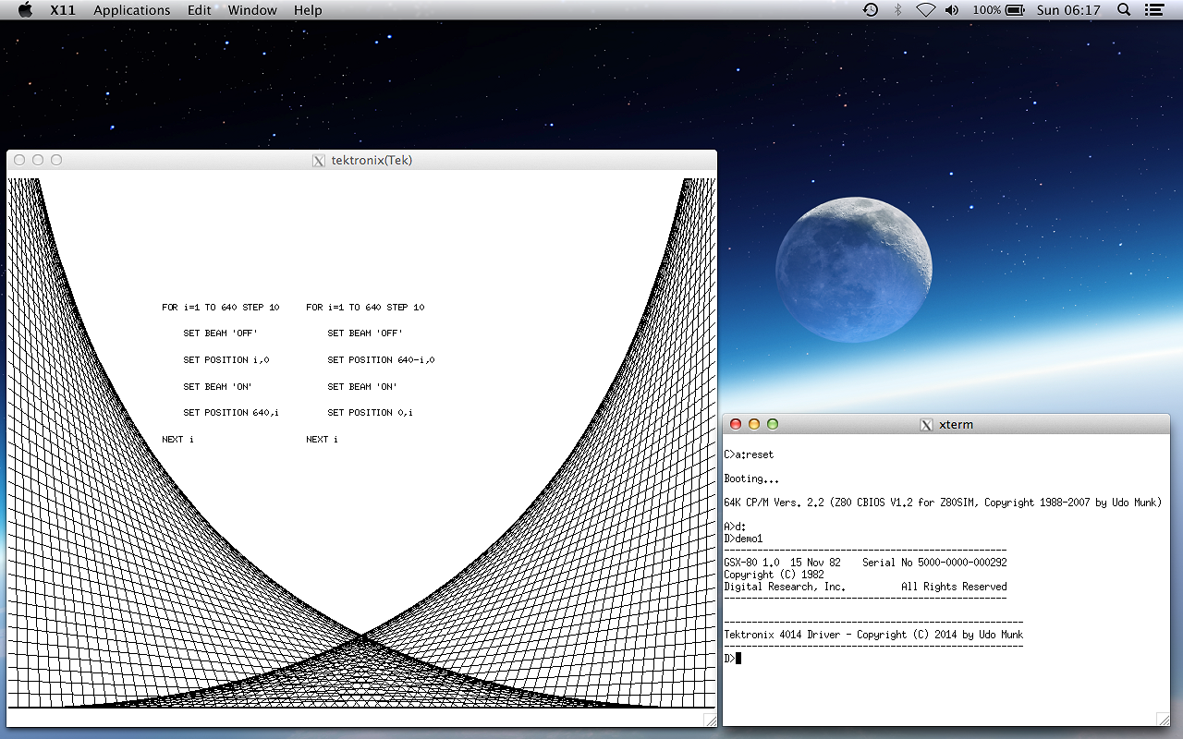Click the resize grip of tektronix window
1183x739 pixels.
click(709, 720)
